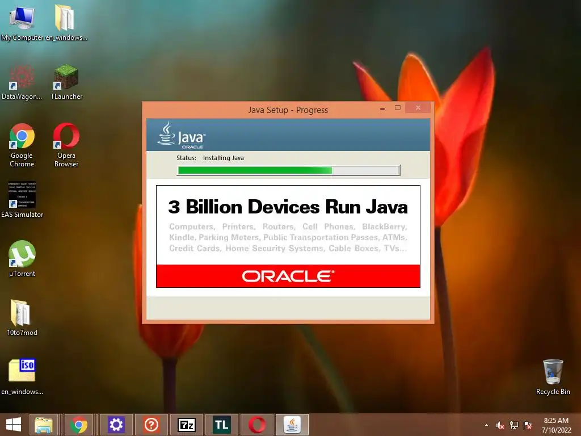581x436 pixels.
Task: Open Action Center flag icon
Action: point(528,425)
